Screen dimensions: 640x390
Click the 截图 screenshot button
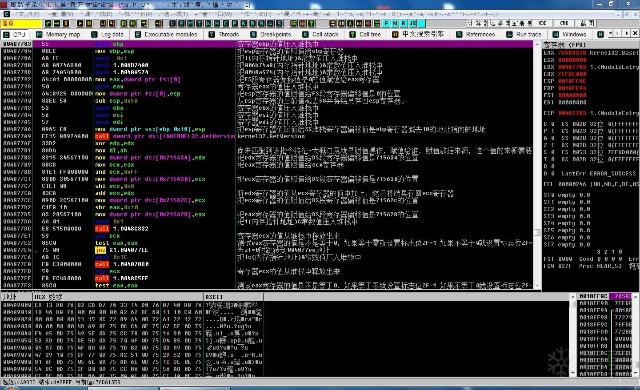[x=586, y=23]
